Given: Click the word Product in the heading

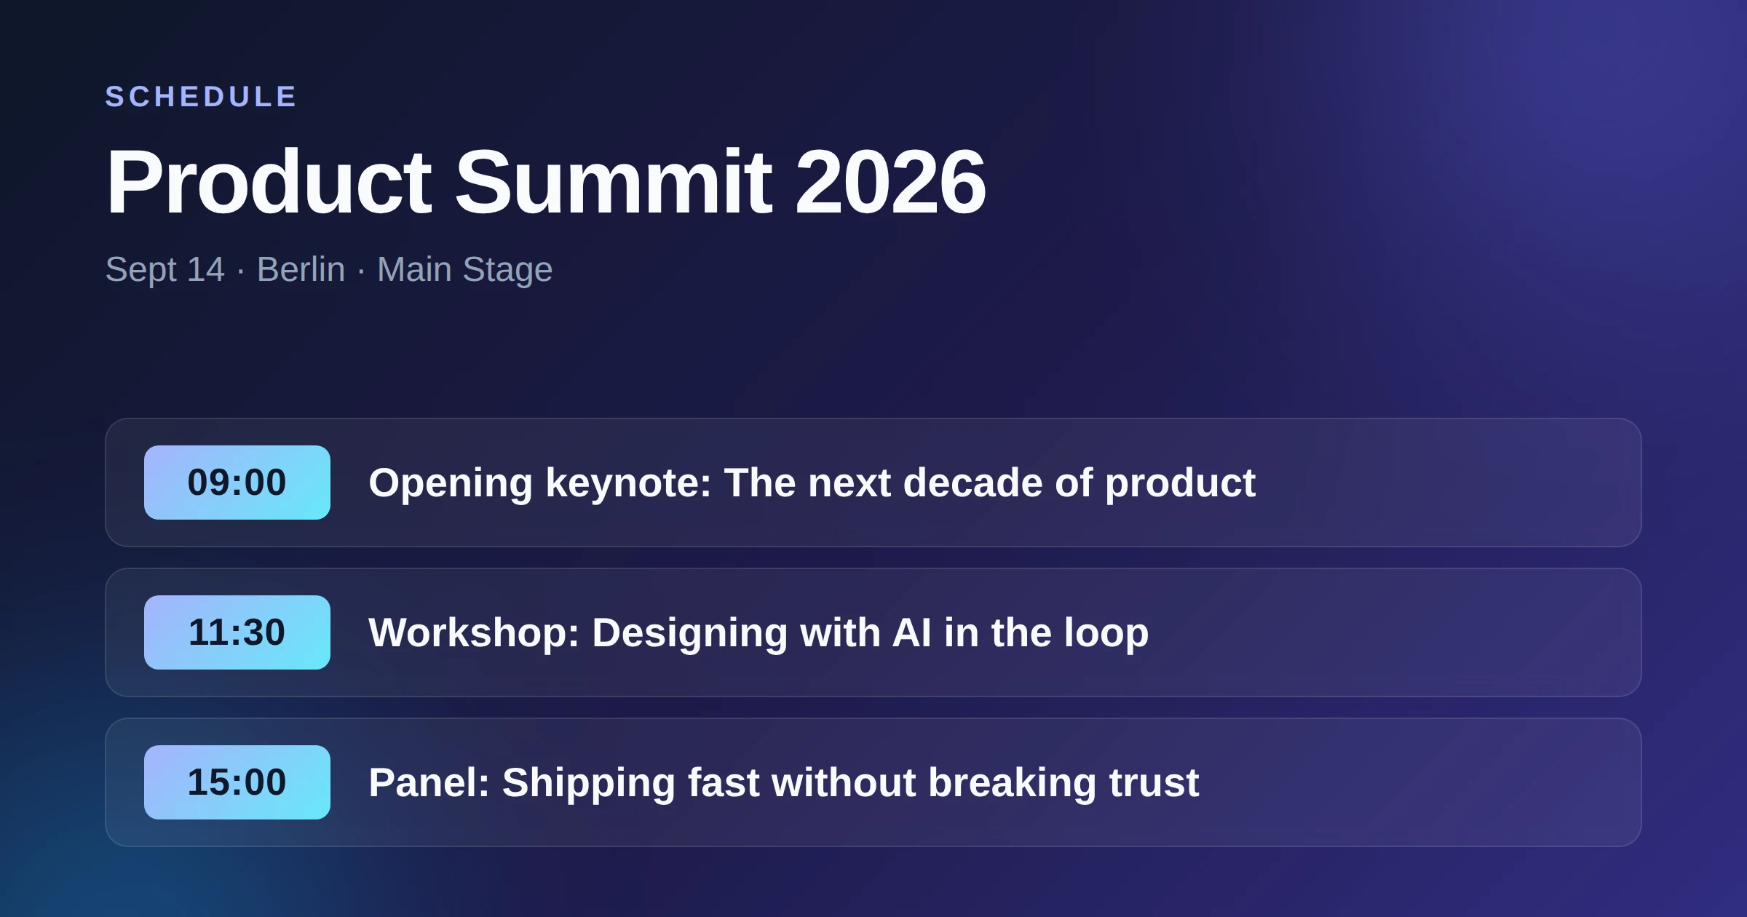Looking at the screenshot, I should 269,182.
